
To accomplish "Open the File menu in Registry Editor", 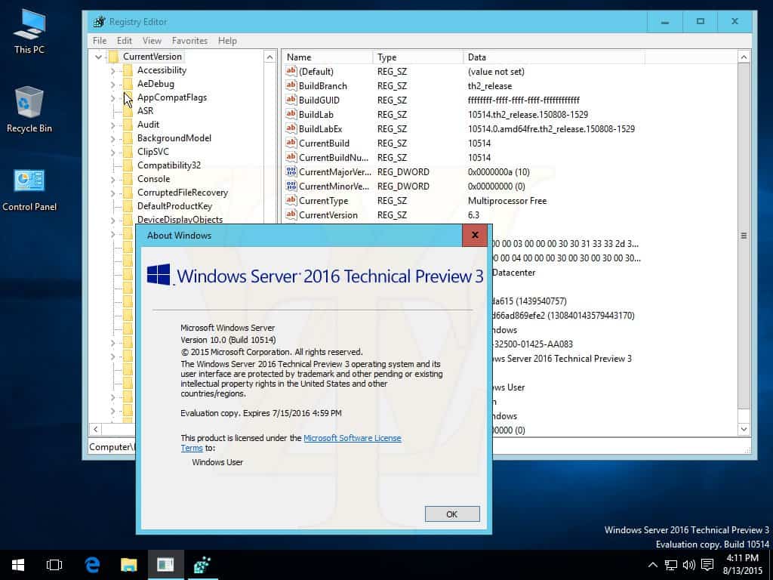I will [x=100, y=41].
